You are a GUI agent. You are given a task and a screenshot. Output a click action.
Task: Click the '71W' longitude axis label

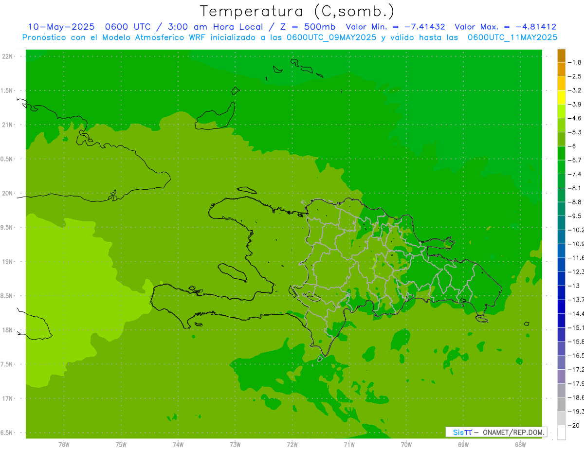click(349, 445)
